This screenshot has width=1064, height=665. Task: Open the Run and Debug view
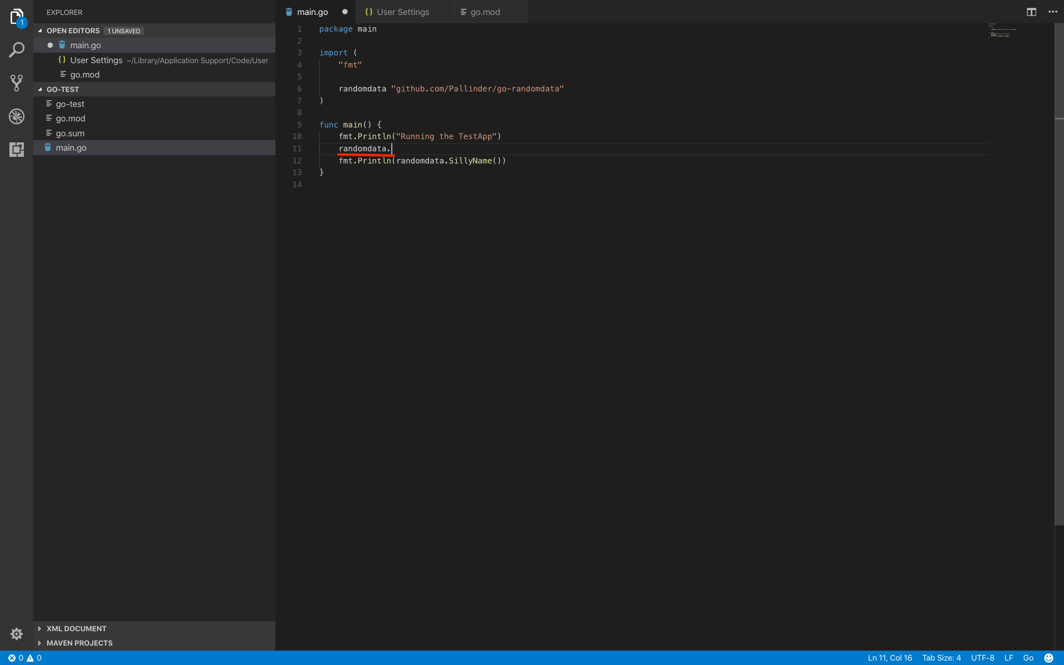(x=17, y=116)
